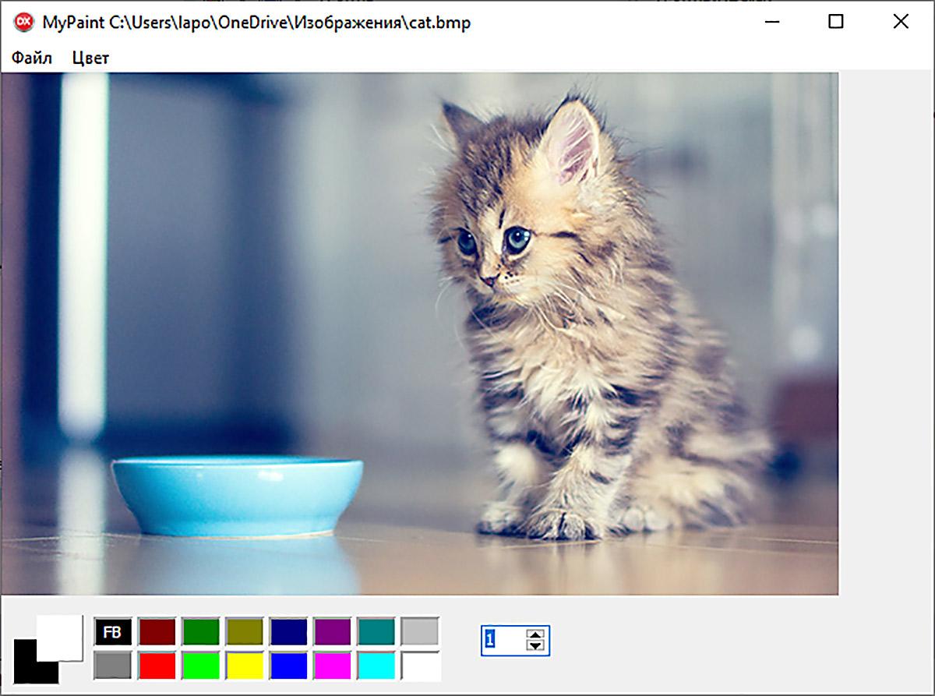This screenshot has height=696, width=935.
Task: Choose the lime green swatch
Action: (201, 666)
